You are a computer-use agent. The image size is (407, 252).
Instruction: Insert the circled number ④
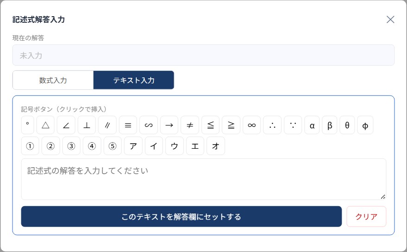pos(92,146)
